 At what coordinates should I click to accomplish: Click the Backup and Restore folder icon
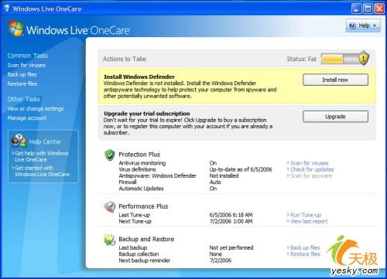pyautogui.click(x=110, y=240)
